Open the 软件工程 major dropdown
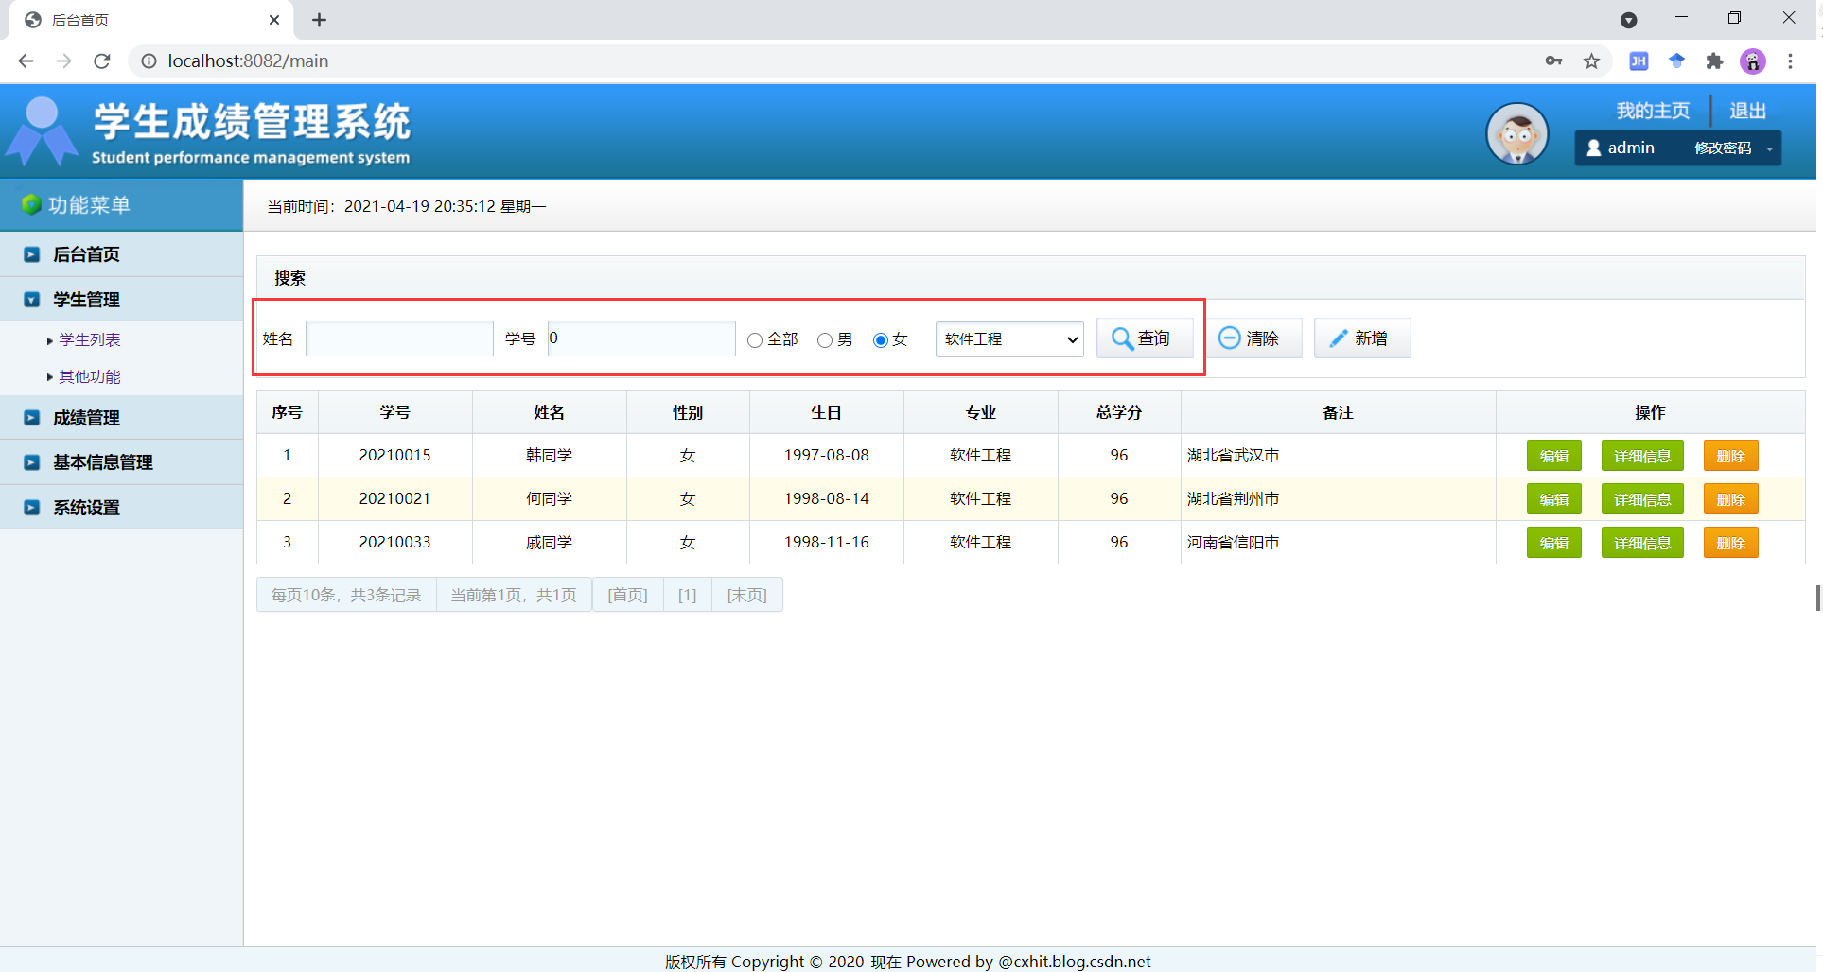 (1009, 338)
